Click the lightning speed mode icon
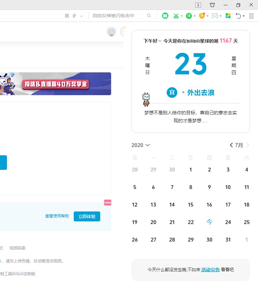This screenshot has height=302, width=258. (x=74, y=16)
